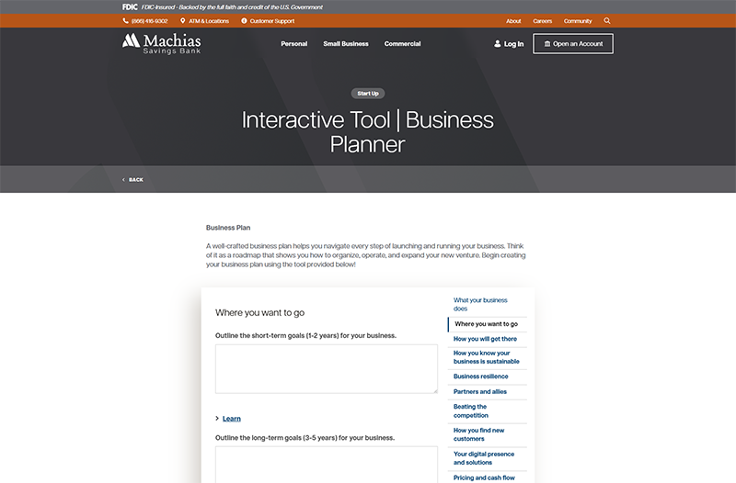
Task: Click the Customer Support link
Action: tap(271, 21)
